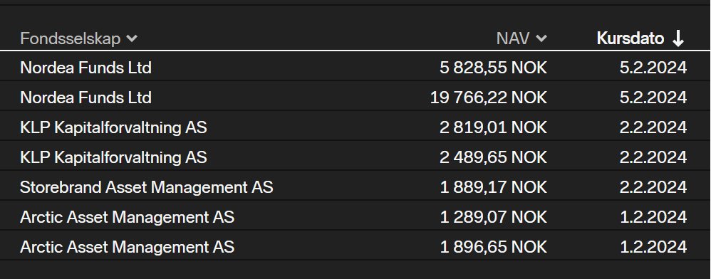Click NAV value 1 889,17 NOK
This screenshot has width=711, height=279.
(x=494, y=187)
